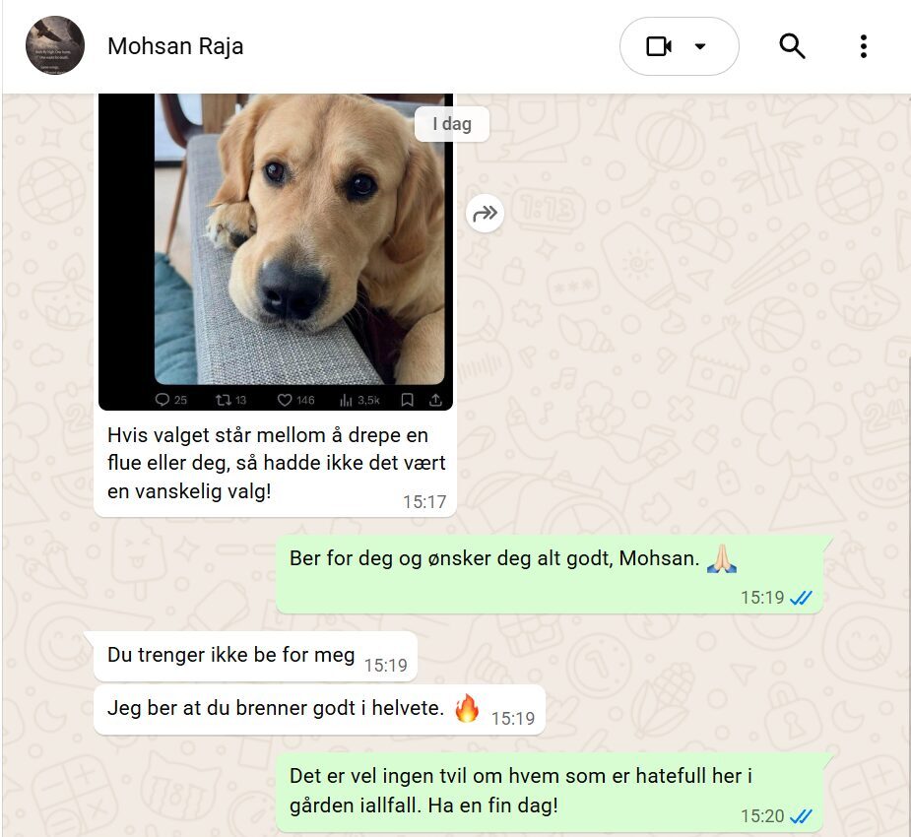Select the 'Du trenger ikke be for meg' message
Screen dimensions: 911x837
coord(255,657)
